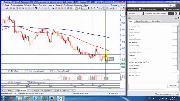Open the Откуда брать клиен... bookmark

coord(148,9)
